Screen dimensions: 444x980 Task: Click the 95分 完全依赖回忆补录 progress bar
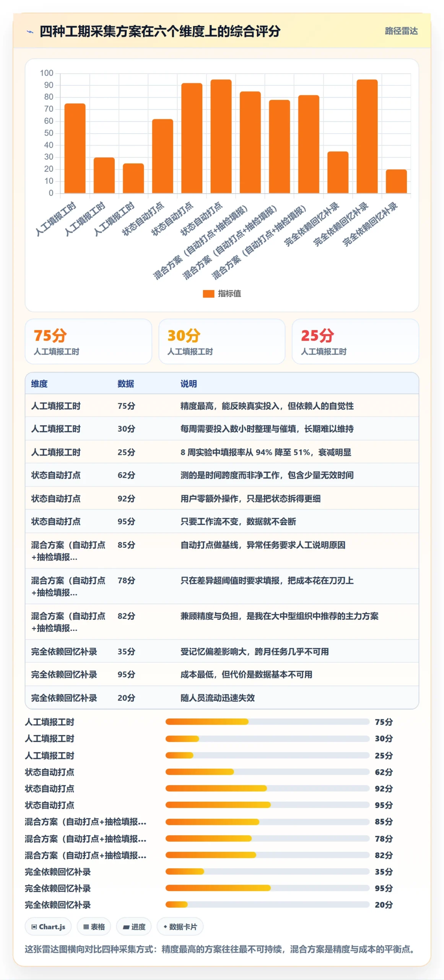[x=267, y=888]
